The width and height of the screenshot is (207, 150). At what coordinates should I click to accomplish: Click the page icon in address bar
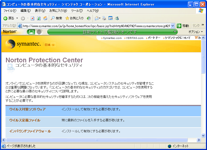pyautogui.click(x=20, y=26)
